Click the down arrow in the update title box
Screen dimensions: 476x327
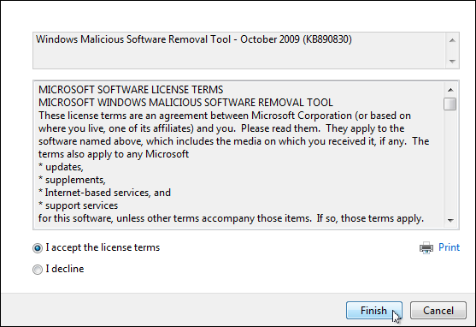click(x=452, y=61)
